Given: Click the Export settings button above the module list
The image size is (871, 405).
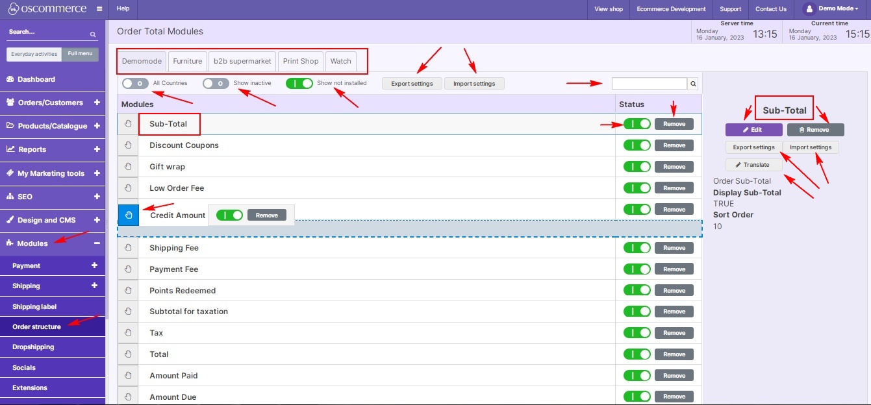Looking at the screenshot, I should point(412,83).
